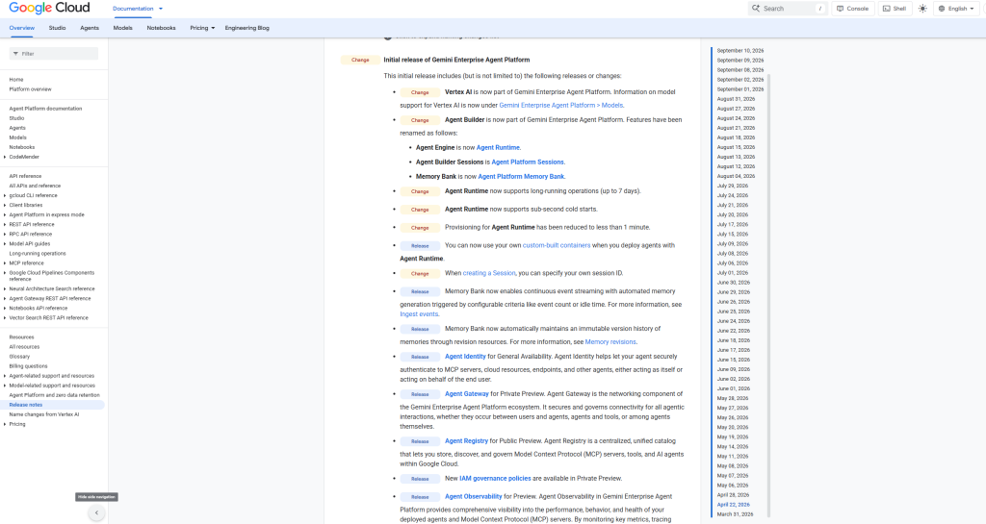Click the search sparkle magnifier icon

tap(756, 8)
